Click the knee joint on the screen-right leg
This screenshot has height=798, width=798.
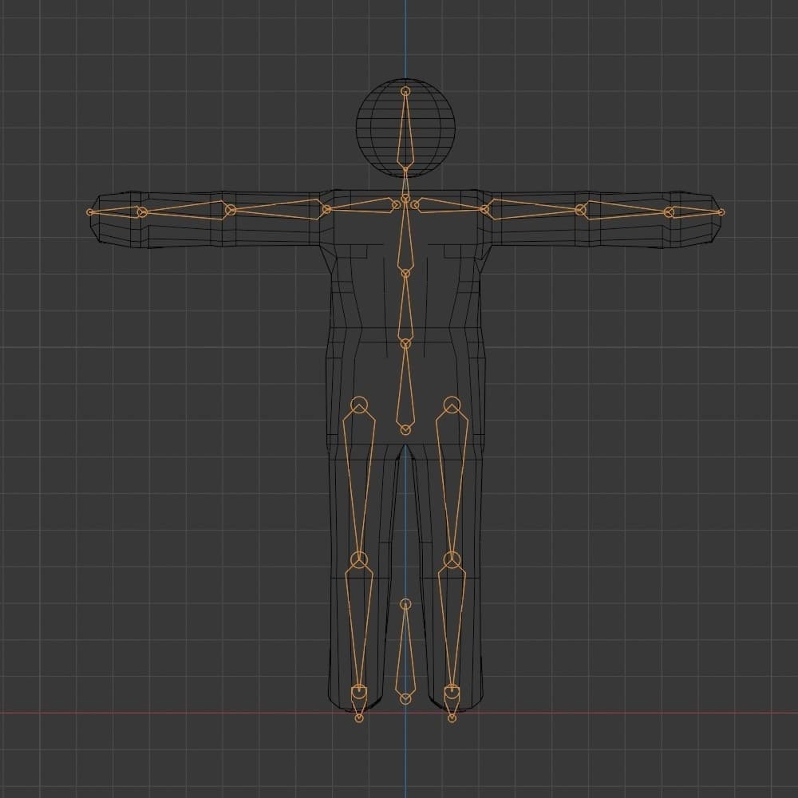(452, 559)
